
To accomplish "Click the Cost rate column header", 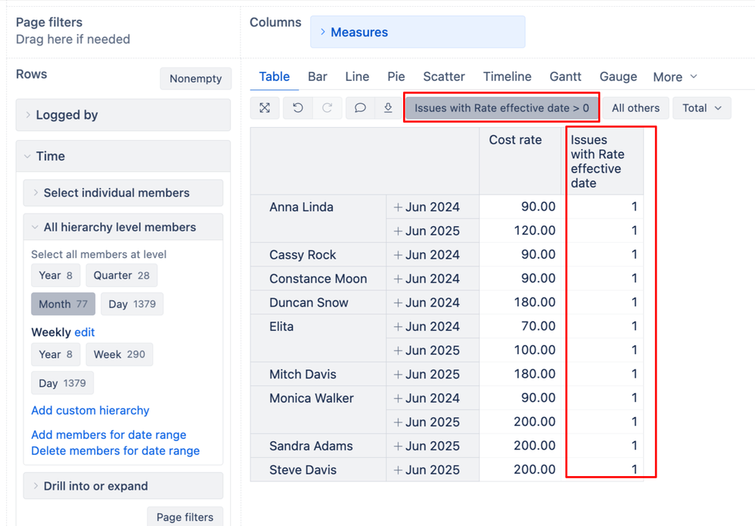I will coord(515,140).
